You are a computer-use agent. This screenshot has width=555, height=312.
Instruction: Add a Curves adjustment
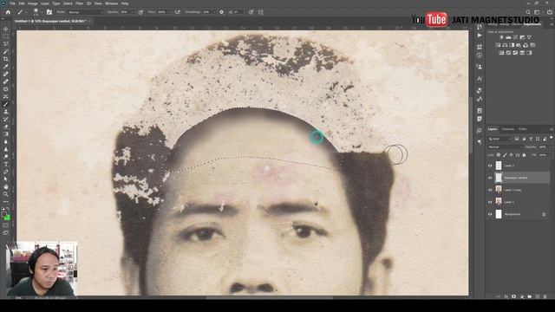tap(515, 37)
